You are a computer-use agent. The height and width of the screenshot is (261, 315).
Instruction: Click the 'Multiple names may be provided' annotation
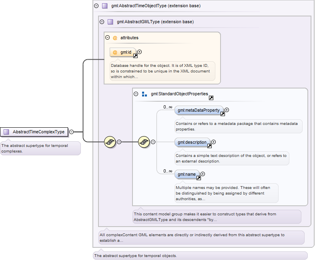click(x=227, y=193)
